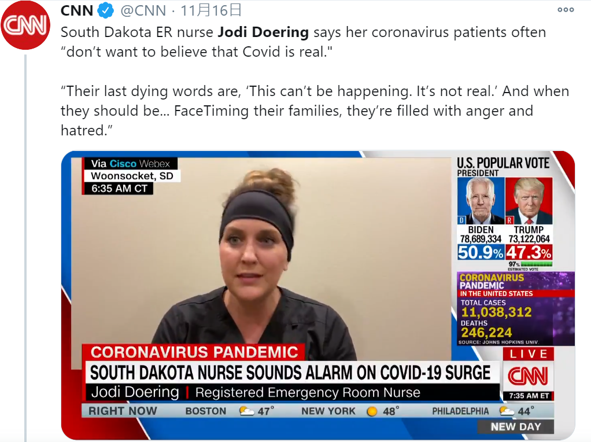Viewport: 591px width, 442px height.
Task: Click the Boston weather cloud icon
Action: [x=246, y=411]
